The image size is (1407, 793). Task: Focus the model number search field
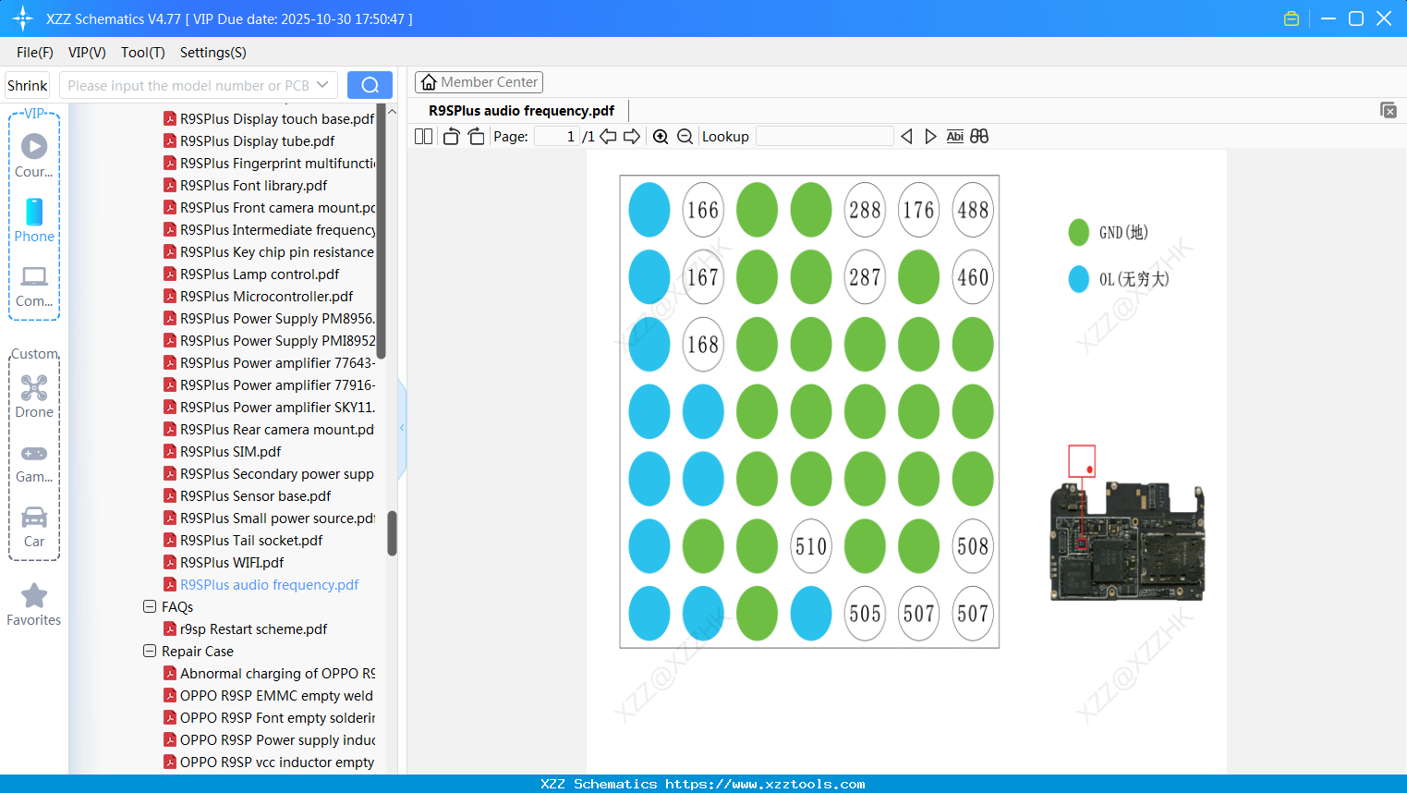pos(188,85)
